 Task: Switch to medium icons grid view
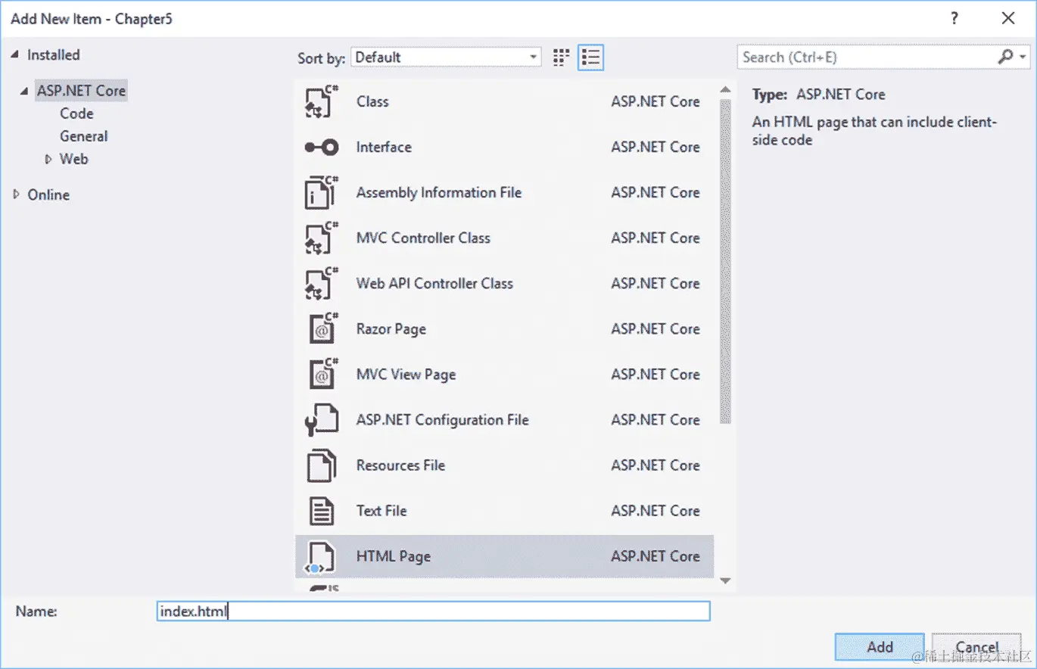tap(561, 58)
